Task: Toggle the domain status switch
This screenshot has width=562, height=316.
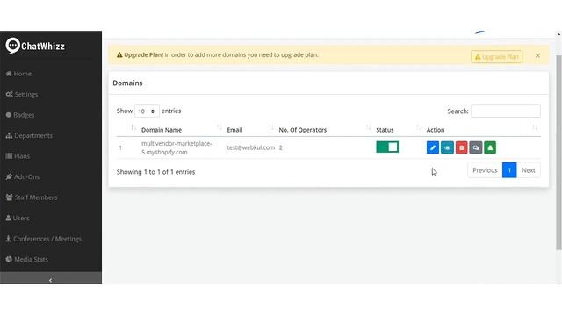Action: [387, 147]
